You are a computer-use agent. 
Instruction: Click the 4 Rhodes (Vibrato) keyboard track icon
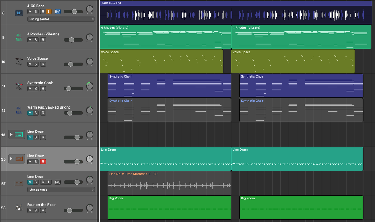click(x=19, y=37)
